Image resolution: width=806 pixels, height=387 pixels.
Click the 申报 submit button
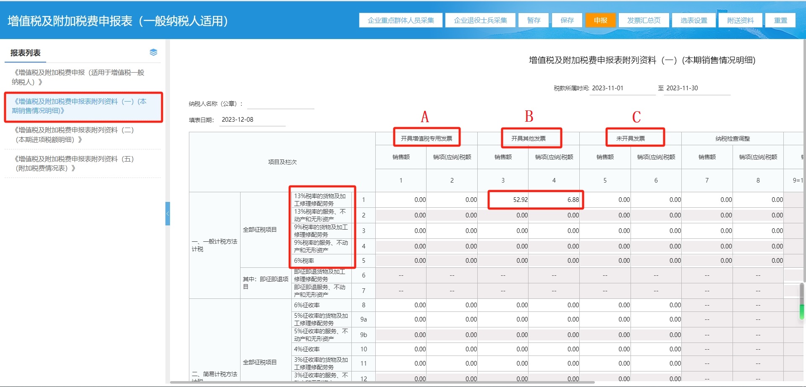pyautogui.click(x=600, y=20)
